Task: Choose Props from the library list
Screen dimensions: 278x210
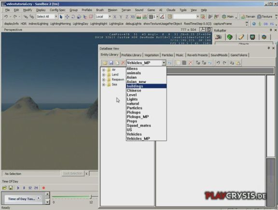Action: pos(132,121)
